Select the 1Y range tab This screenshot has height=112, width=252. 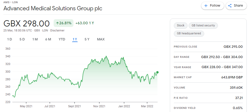(x=75, y=39)
